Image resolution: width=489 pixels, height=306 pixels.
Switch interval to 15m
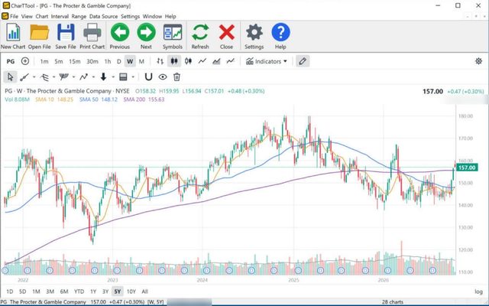tap(75, 61)
